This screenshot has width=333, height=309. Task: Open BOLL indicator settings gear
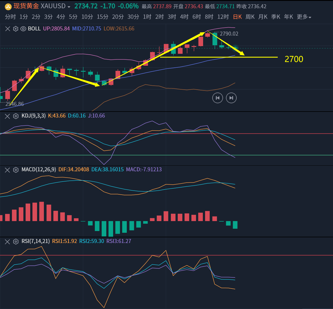point(16,29)
